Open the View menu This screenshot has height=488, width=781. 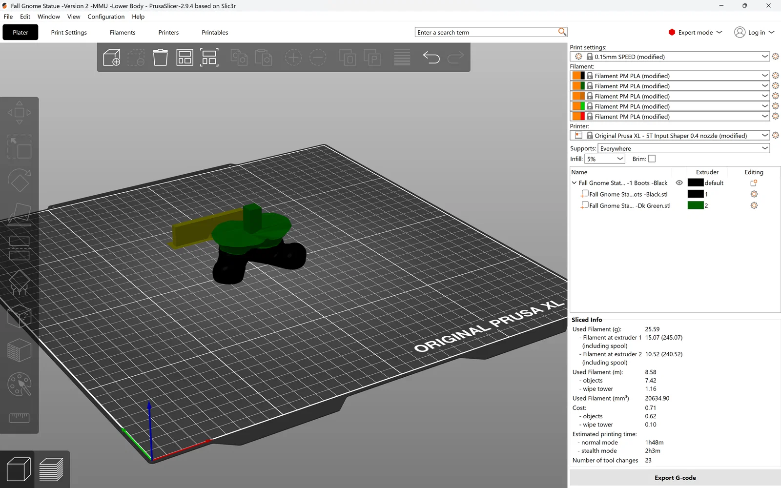74,17
